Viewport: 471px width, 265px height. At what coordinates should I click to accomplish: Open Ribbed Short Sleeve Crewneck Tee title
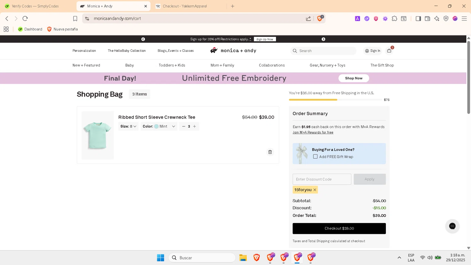tap(157, 117)
